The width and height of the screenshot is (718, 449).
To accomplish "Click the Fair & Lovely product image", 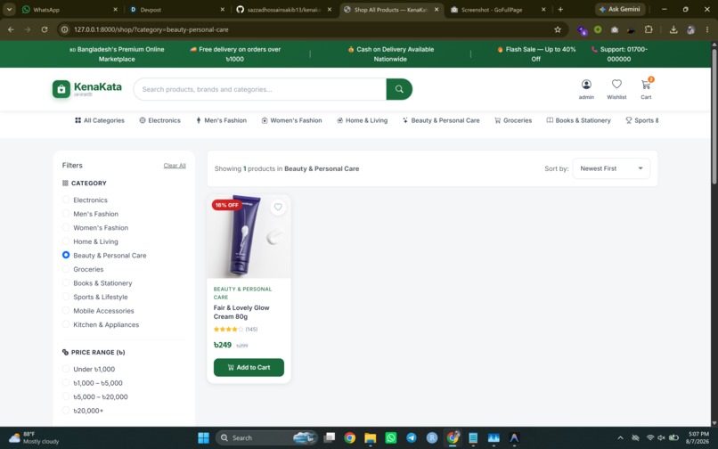I will [249, 236].
